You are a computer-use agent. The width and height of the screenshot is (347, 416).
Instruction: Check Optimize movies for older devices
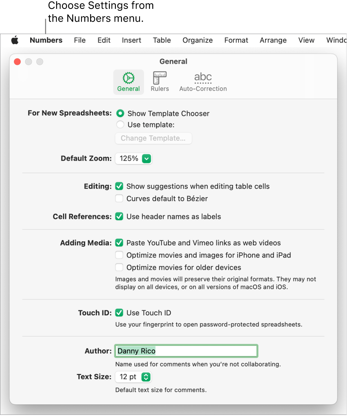[119, 267]
